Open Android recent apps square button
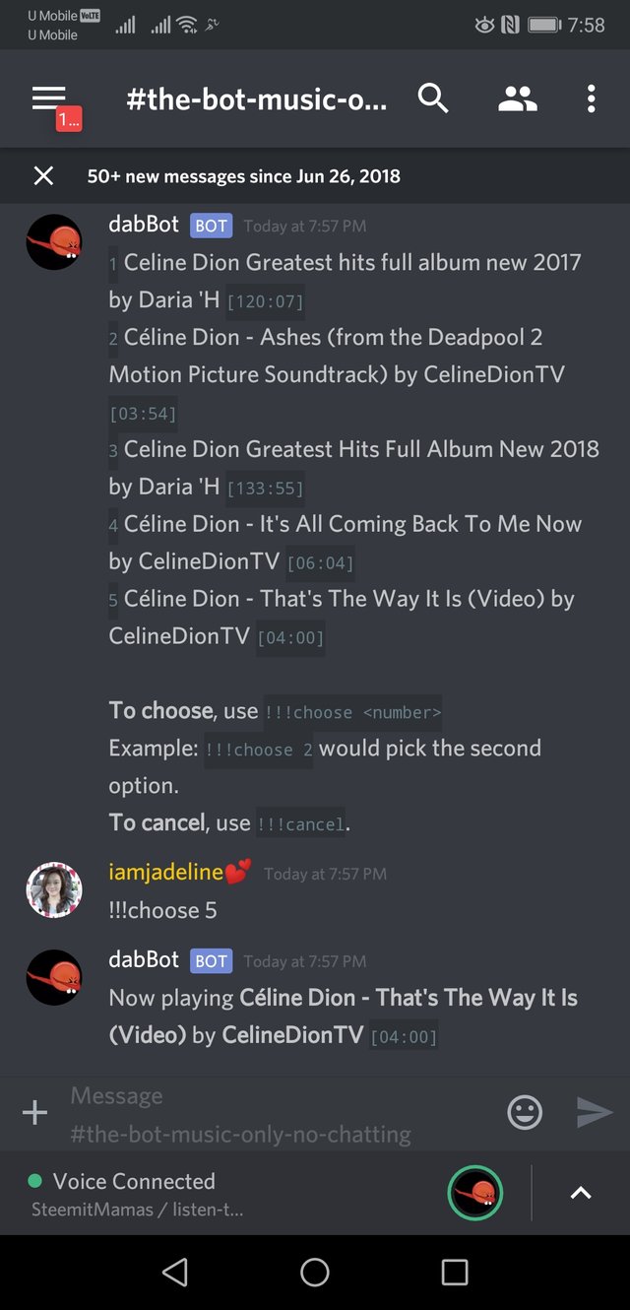630x1310 pixels. tap(455, 1273)
